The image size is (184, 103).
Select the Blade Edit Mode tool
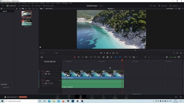pyautogui.click(x=86, y=57)
